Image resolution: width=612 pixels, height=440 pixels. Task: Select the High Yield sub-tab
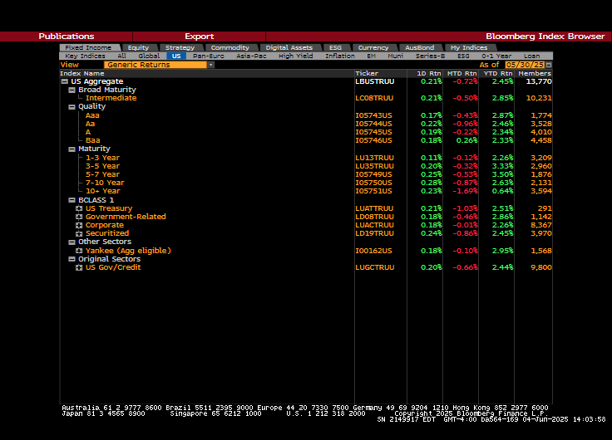(x=296, y=56)
